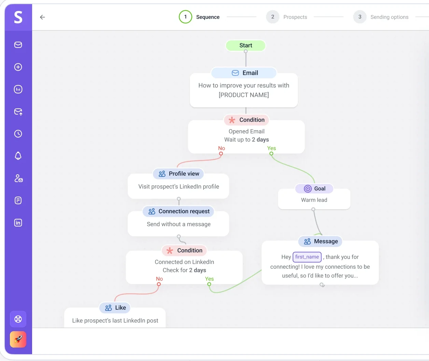Go to step 2 Prospects
Screen dimensions: 429x361
pyautogui.click(x=287, y=17)
